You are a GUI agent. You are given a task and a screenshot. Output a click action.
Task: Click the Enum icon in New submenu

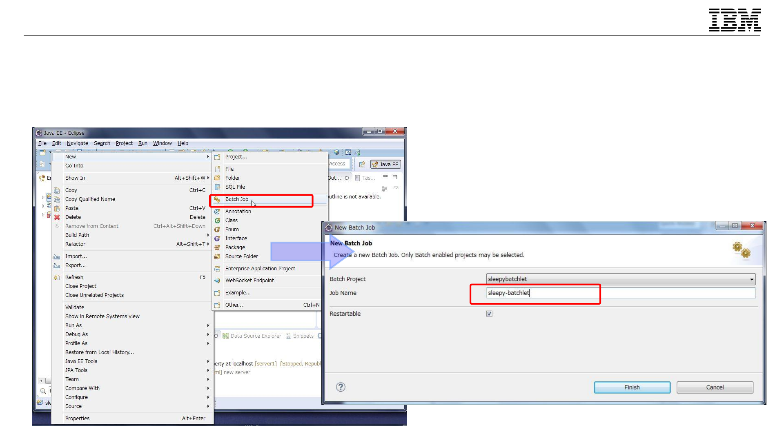pyautogui.click(x=217, y=229)
